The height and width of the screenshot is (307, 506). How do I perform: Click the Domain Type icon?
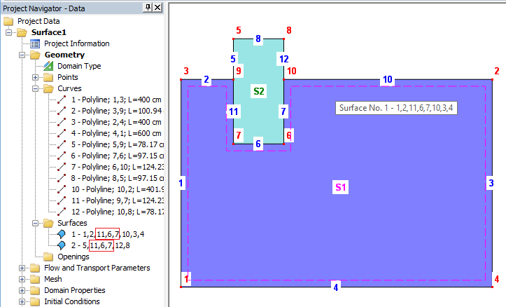(x=48, y=66)
